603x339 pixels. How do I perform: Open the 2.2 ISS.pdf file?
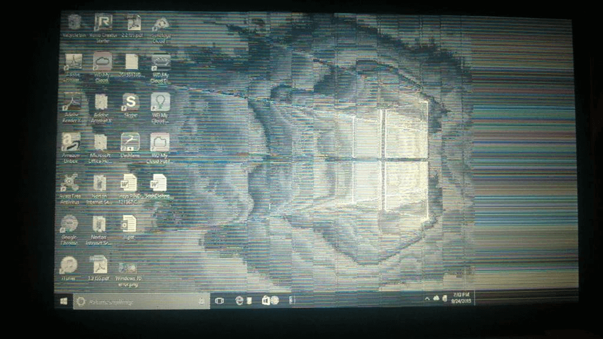pos(132,26)
